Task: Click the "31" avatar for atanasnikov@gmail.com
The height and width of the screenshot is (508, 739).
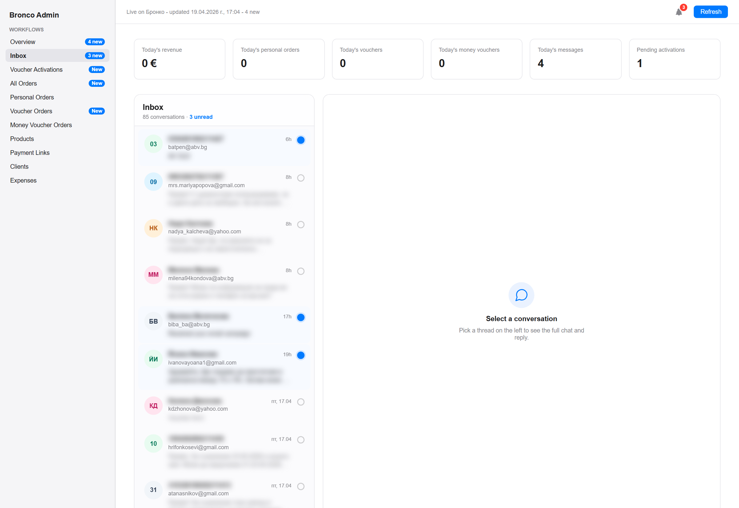Action: (x=153, y=490)
